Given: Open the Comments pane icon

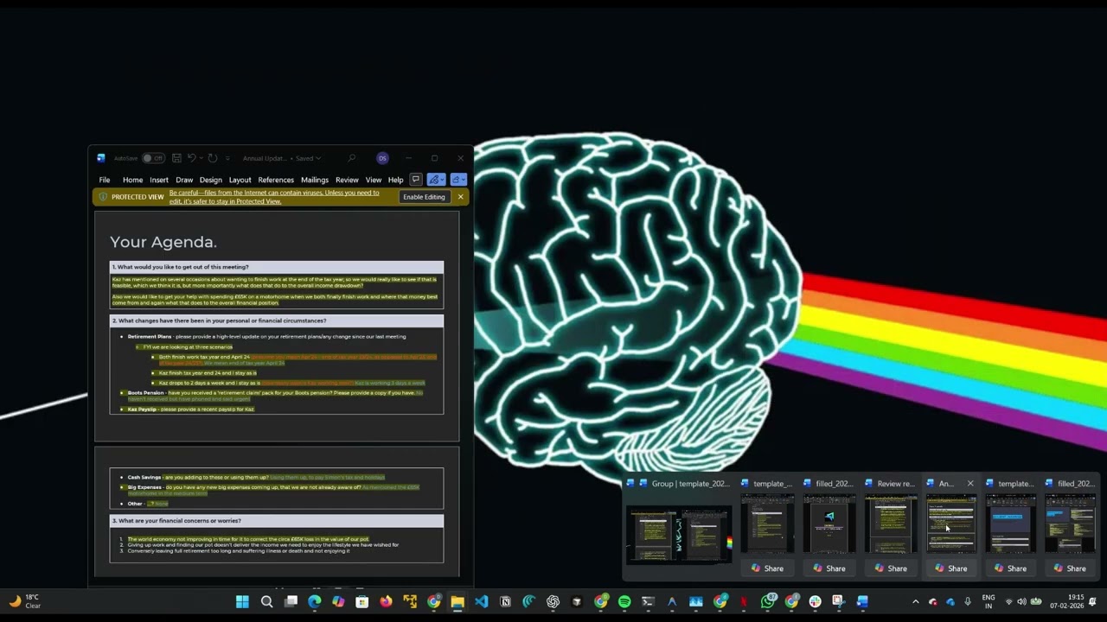Looking at the screenshot, I should click(x=416, y=180).
